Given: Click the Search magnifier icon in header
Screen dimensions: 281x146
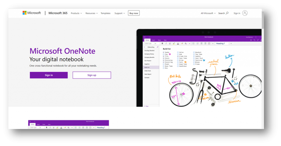Looking at the screenshot, I should point(227,13).
